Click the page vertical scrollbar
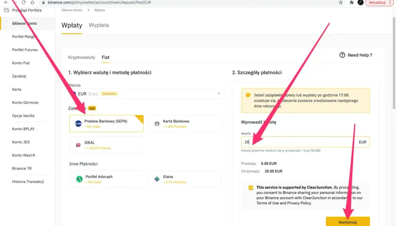The height and width of the screenshot is (226, 396). tap(394, 63)
